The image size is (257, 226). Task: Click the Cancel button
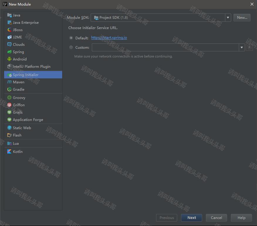pos(216,218)
